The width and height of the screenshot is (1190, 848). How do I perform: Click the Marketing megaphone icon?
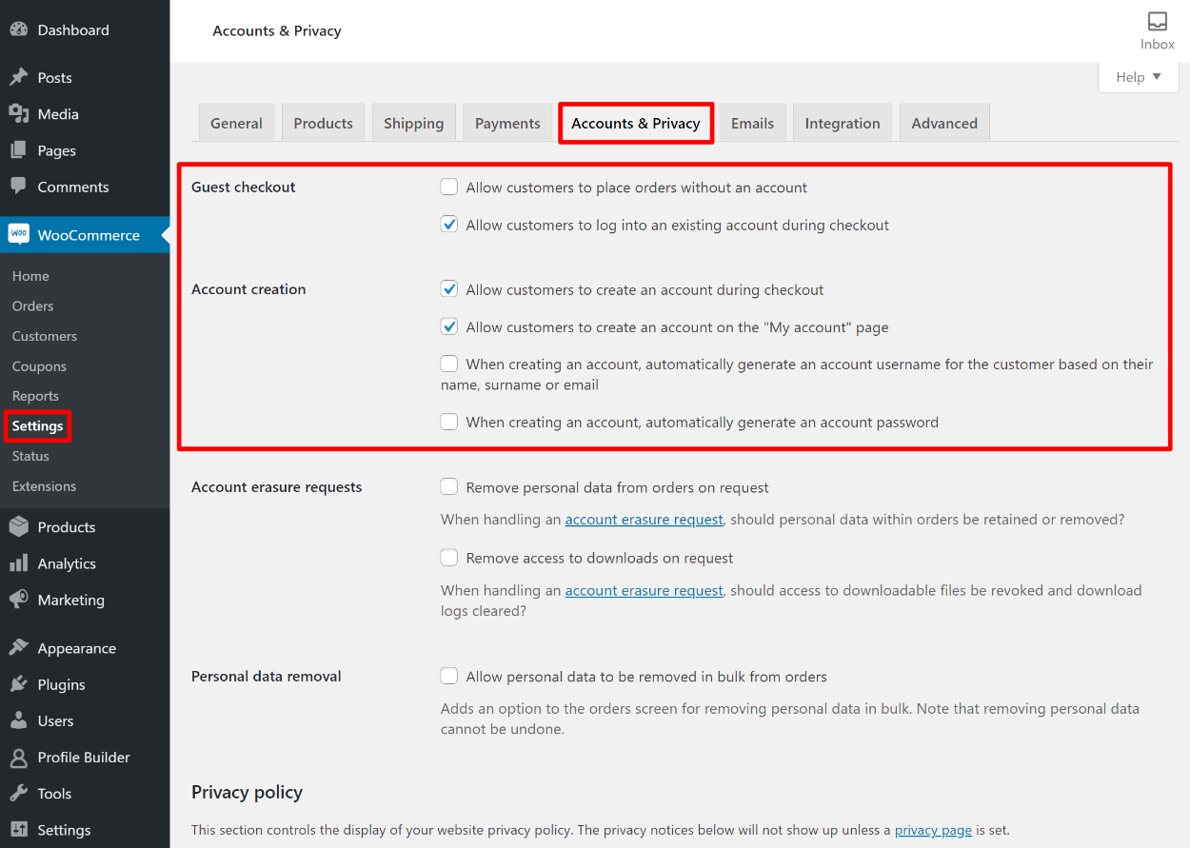coord(18,600)
